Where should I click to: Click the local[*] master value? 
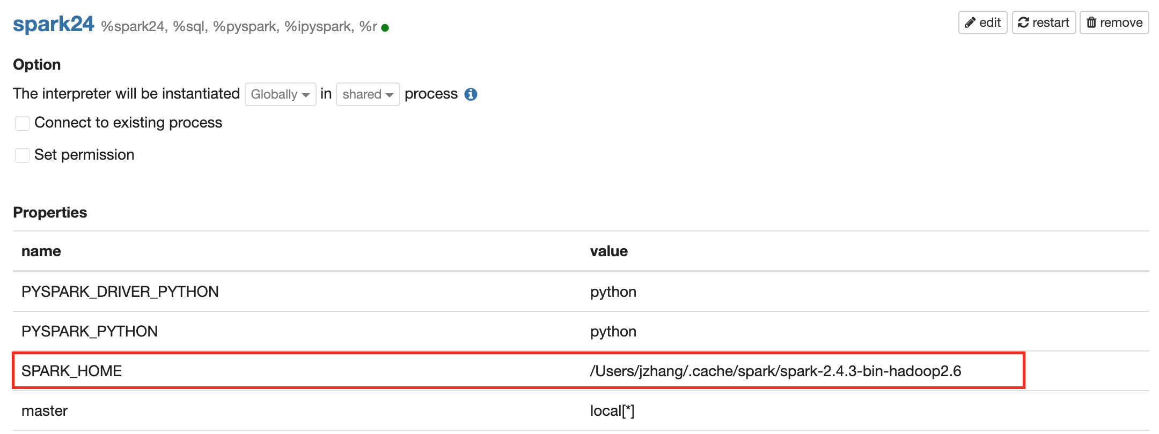612,411
